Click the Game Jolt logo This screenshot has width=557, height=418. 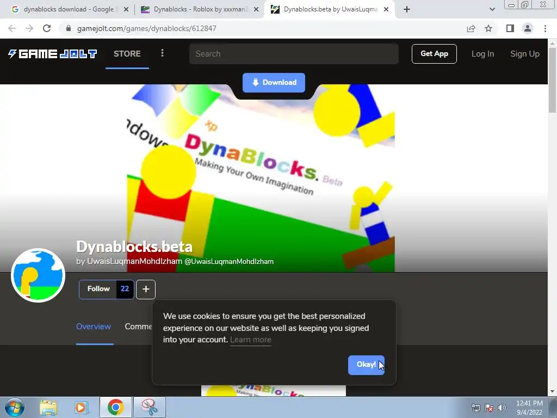click(x=53, y=54)
